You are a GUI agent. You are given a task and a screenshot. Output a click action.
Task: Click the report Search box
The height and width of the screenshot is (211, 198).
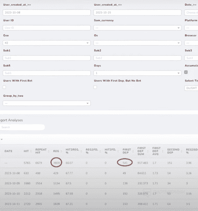pyautogui.click(x=22, y=127)
